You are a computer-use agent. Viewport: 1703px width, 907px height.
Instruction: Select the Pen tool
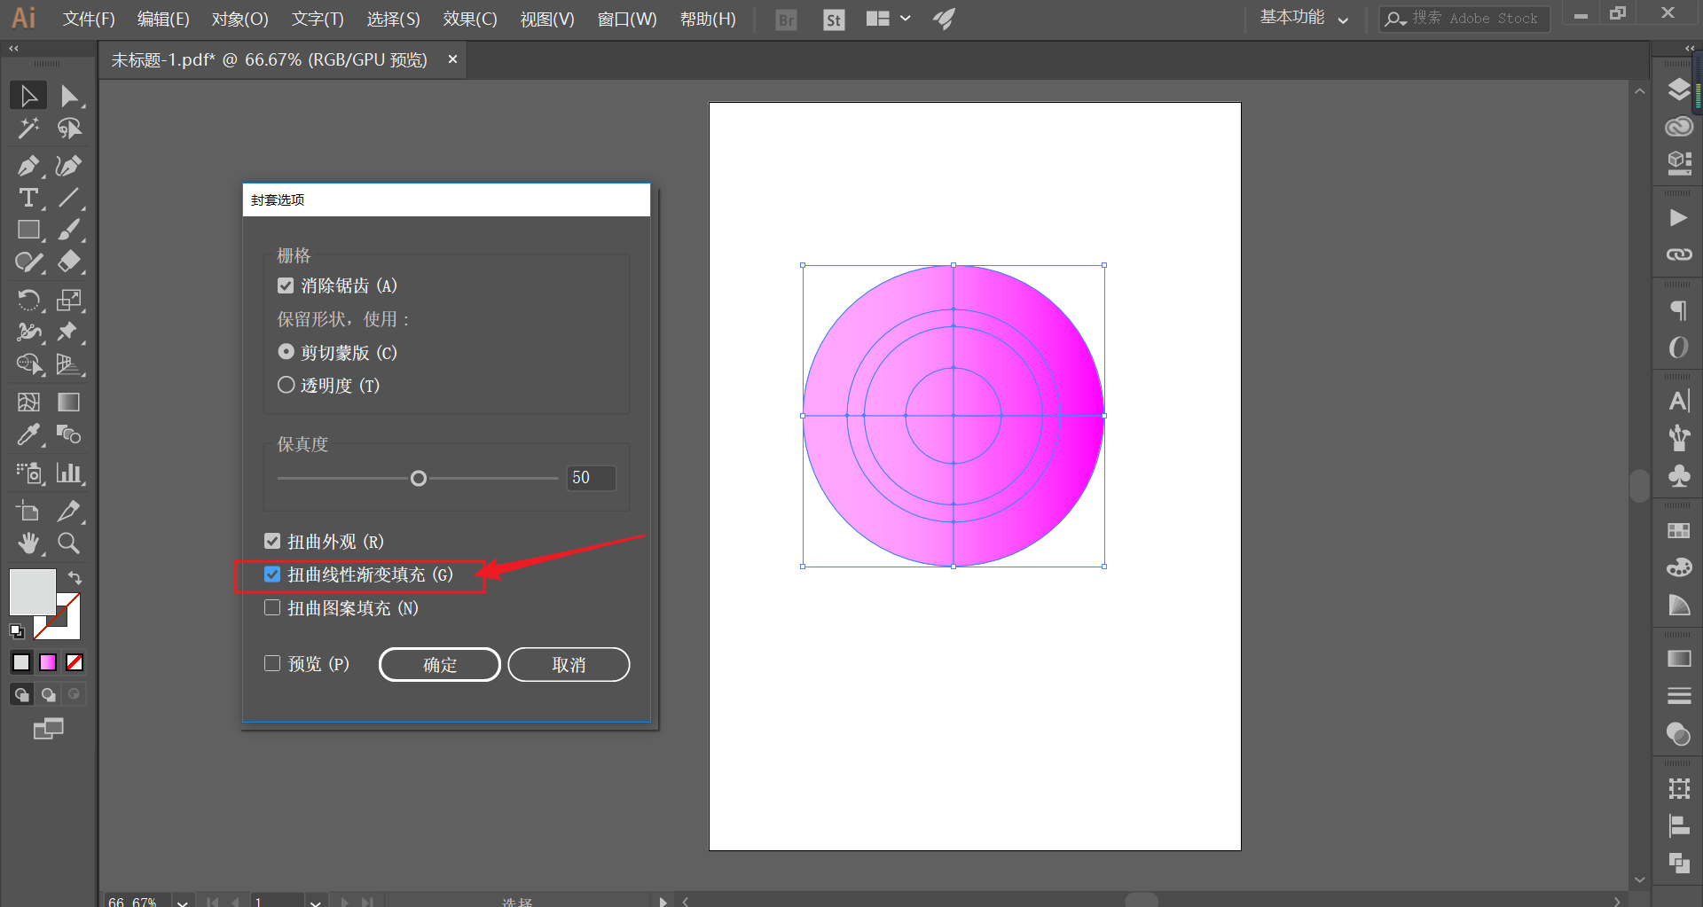pos(28,166)
